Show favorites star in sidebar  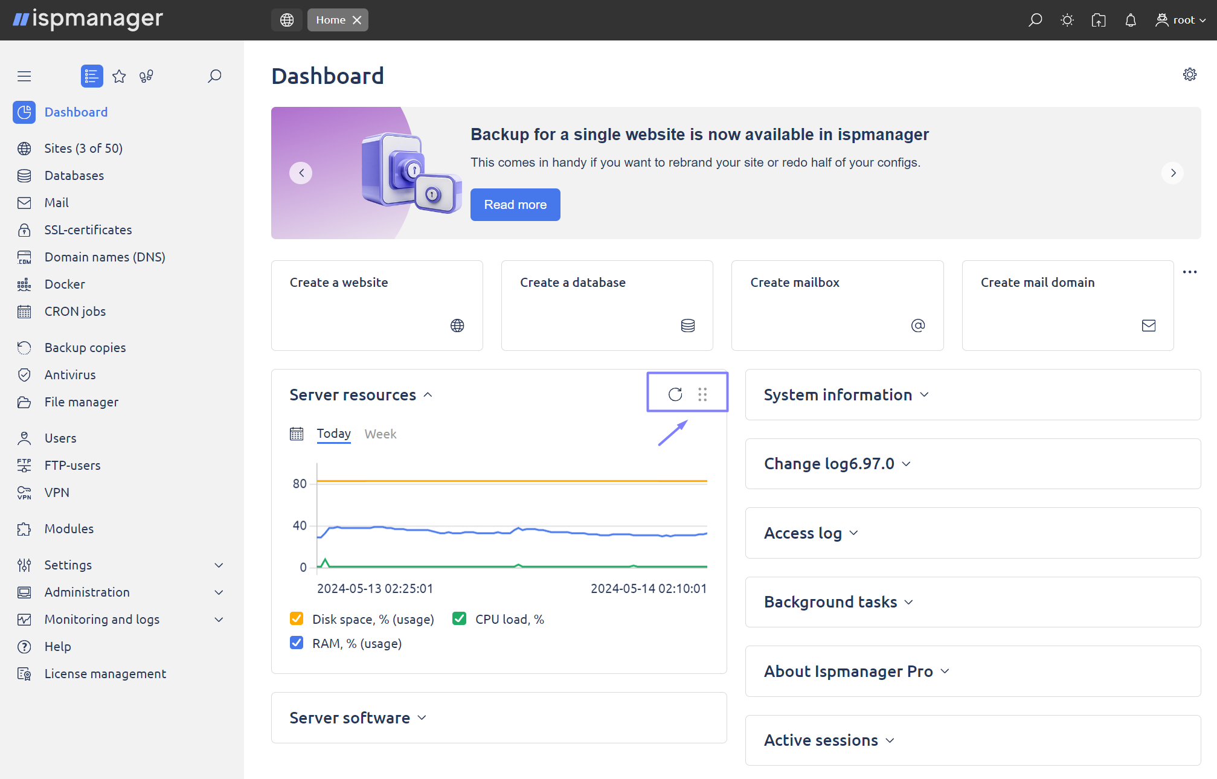tap(119, 76)
